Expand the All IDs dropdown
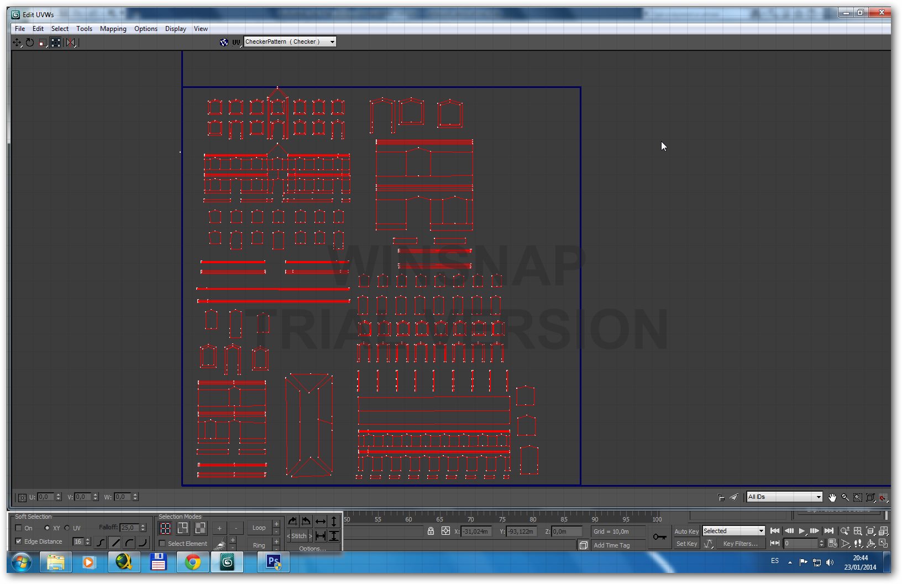The height and width of the screenshot is (584, 902). point(819,497)
